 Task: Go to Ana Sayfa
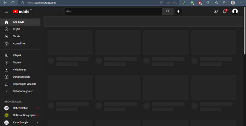tap(20, 22)
